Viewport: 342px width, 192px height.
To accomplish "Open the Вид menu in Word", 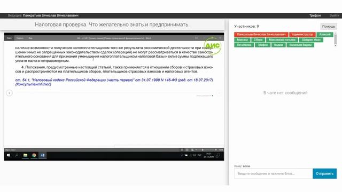I will (x=30, y=38).
